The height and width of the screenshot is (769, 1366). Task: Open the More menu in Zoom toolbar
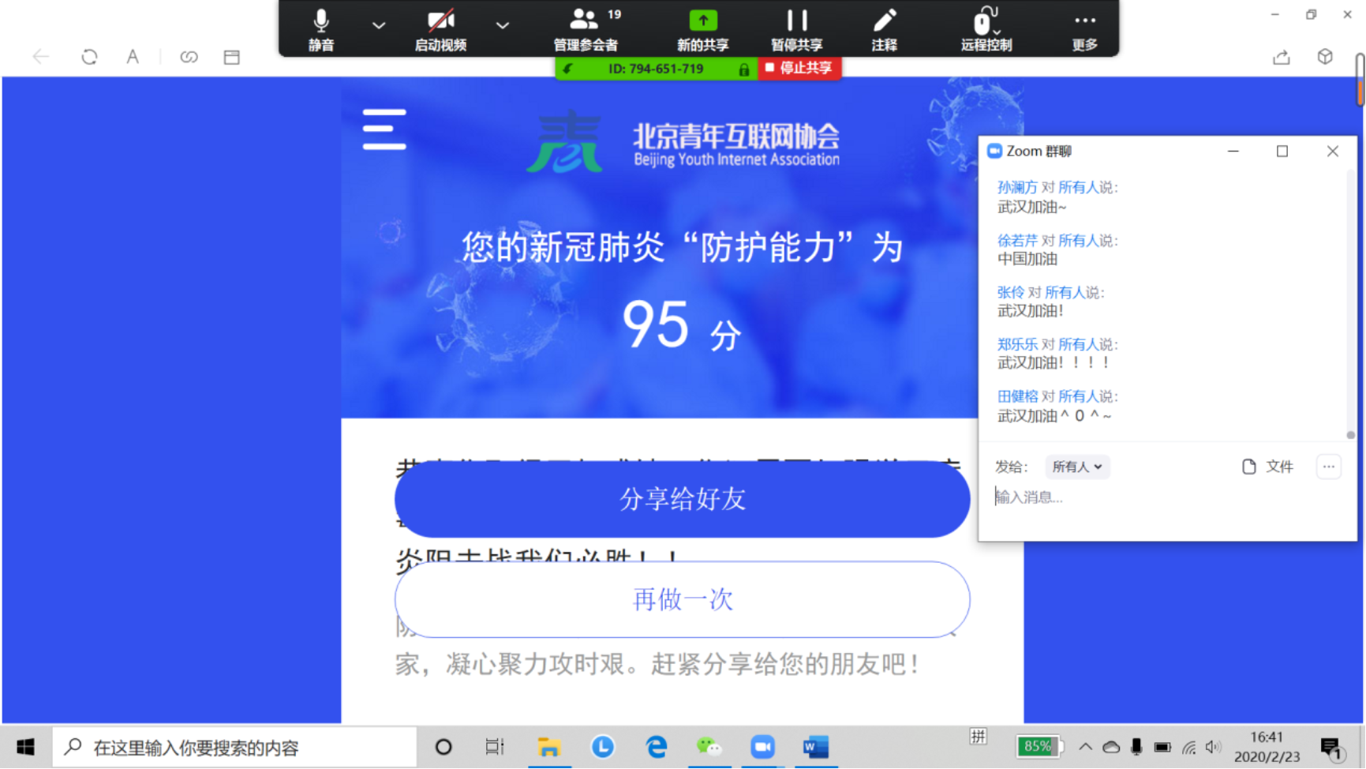(1085, 28)
